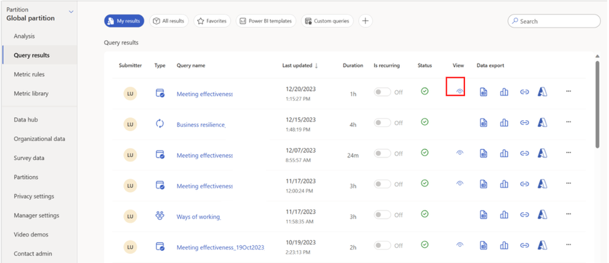View results eye icon for 10/19/2023 query
The width and height of the screenshot is (609, 263).
point(460,245)
